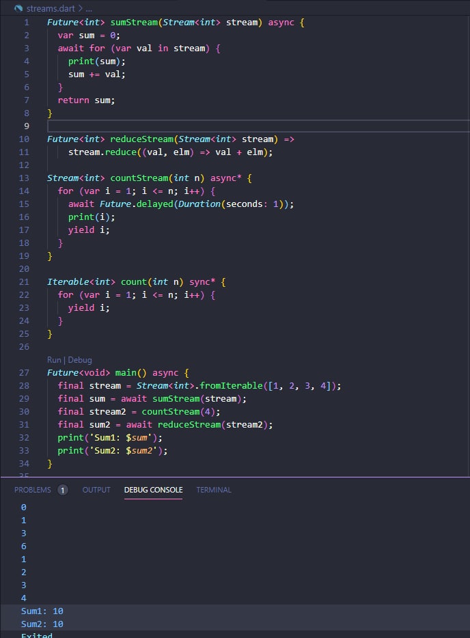Click the print 'Sum2: $sum2' statement on line 33
Image resolution: width=470 pixels, height=638 pixels.
[113, 451]
